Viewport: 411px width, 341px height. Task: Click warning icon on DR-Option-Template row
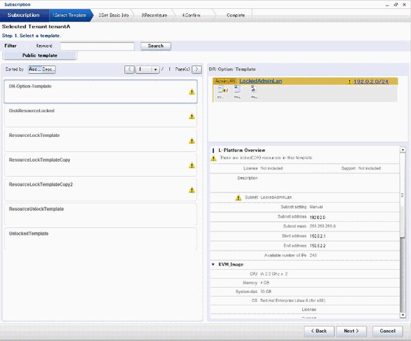tap(192, 92)
